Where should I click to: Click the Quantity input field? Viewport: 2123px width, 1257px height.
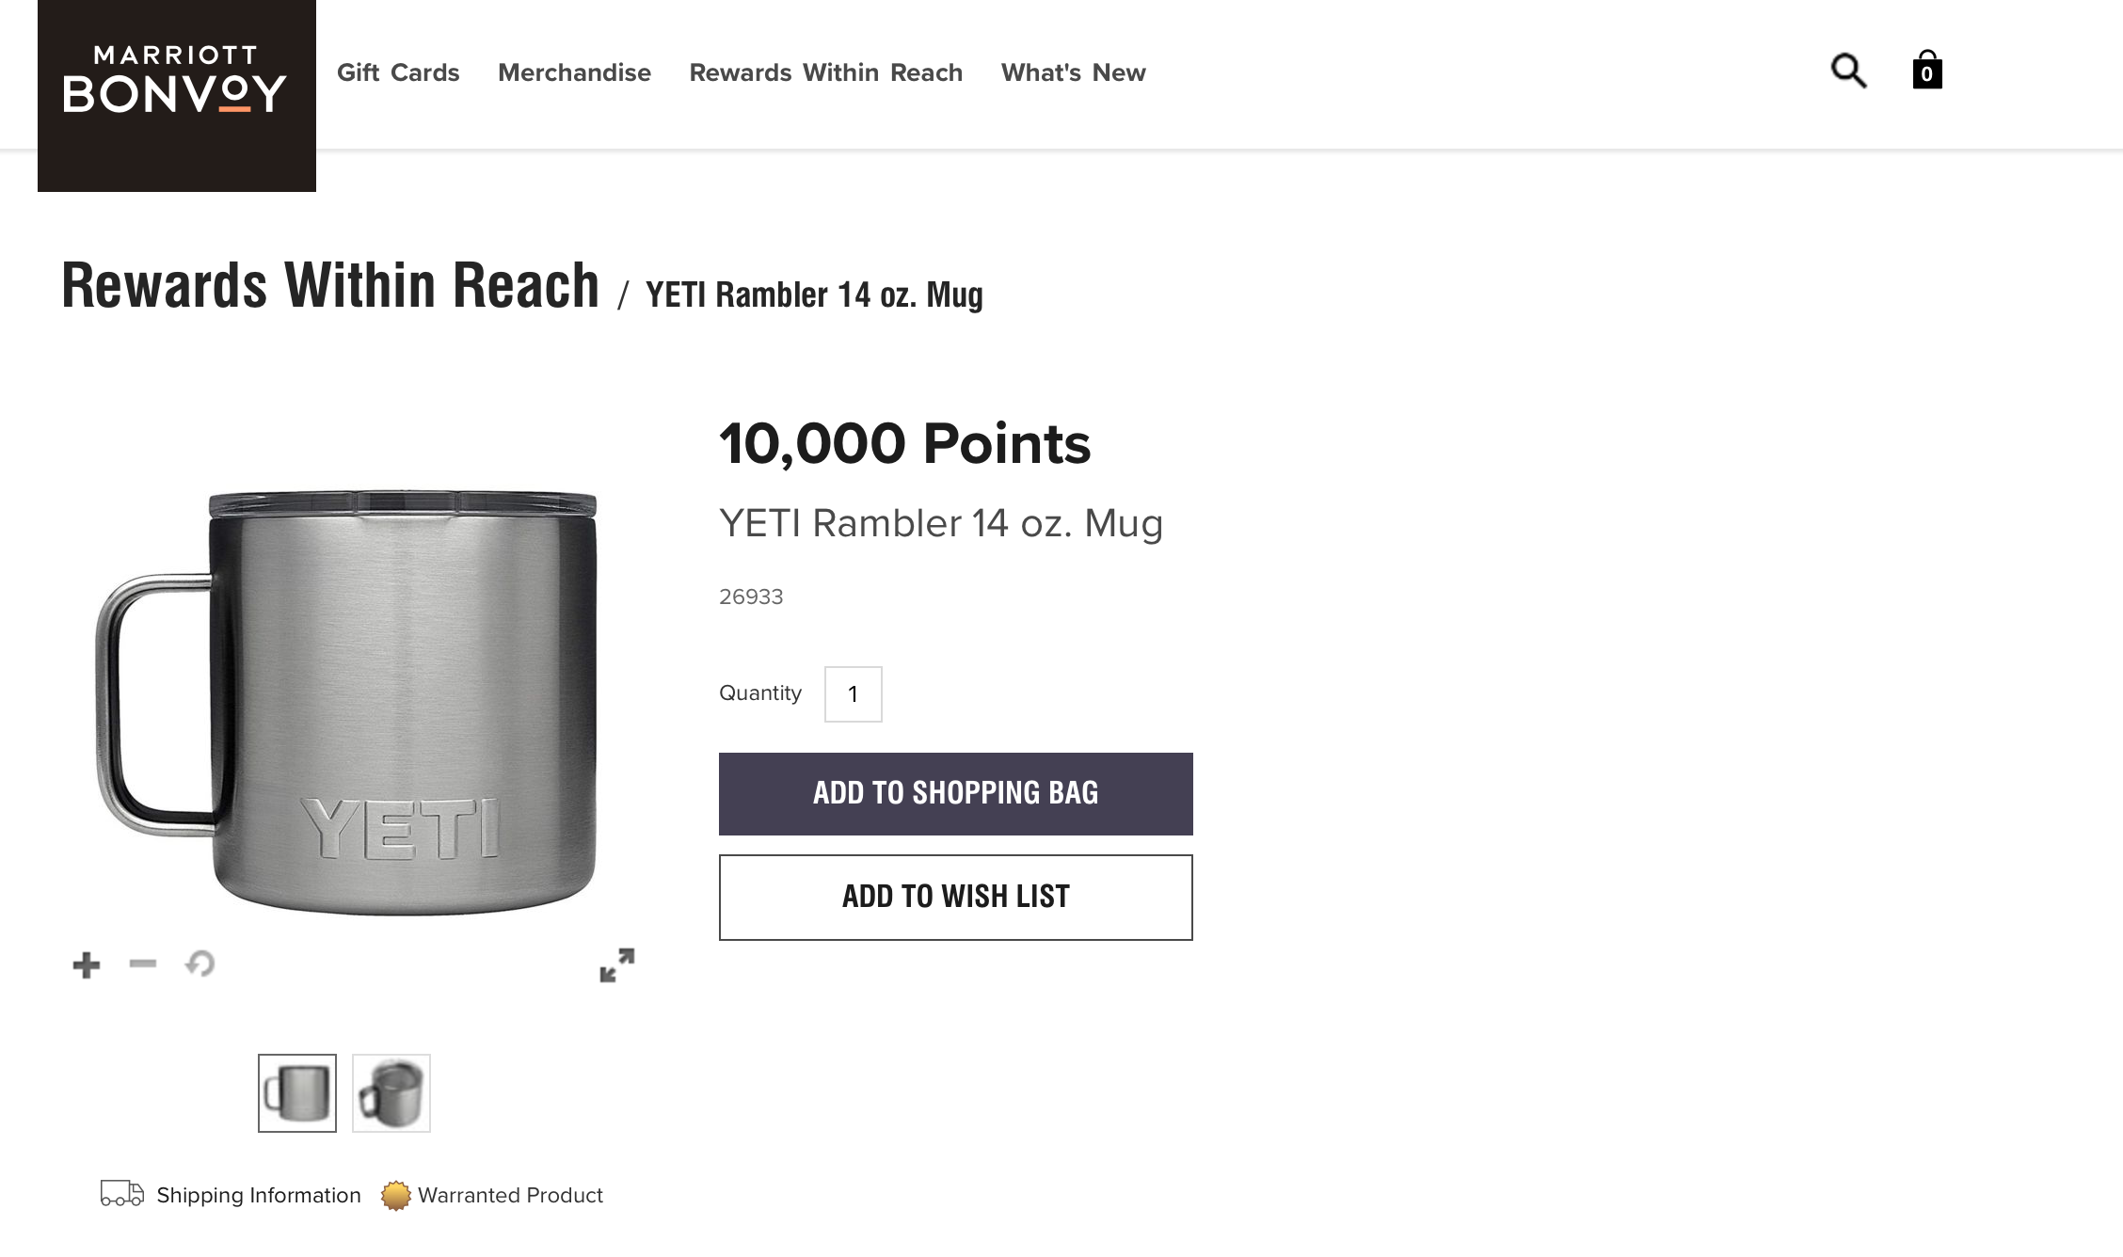click(853, 694)
